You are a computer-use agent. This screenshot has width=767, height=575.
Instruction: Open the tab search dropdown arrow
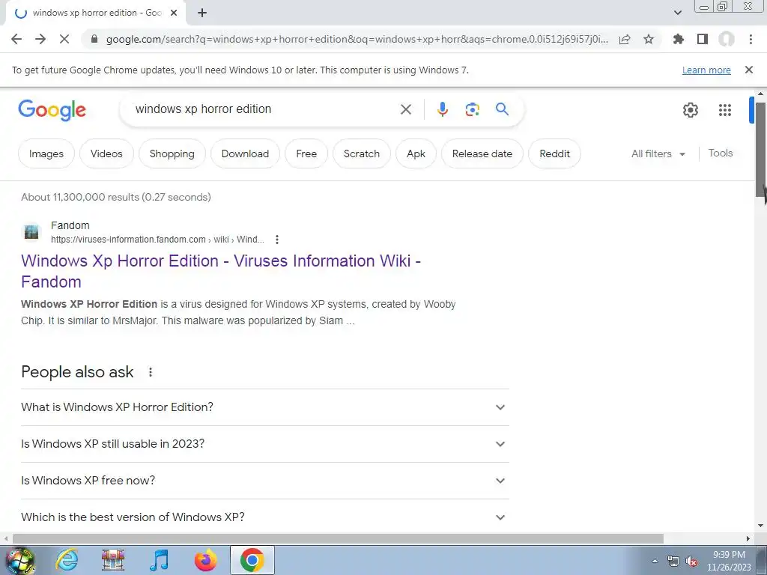pyautogui.click(x=677, y=13)
